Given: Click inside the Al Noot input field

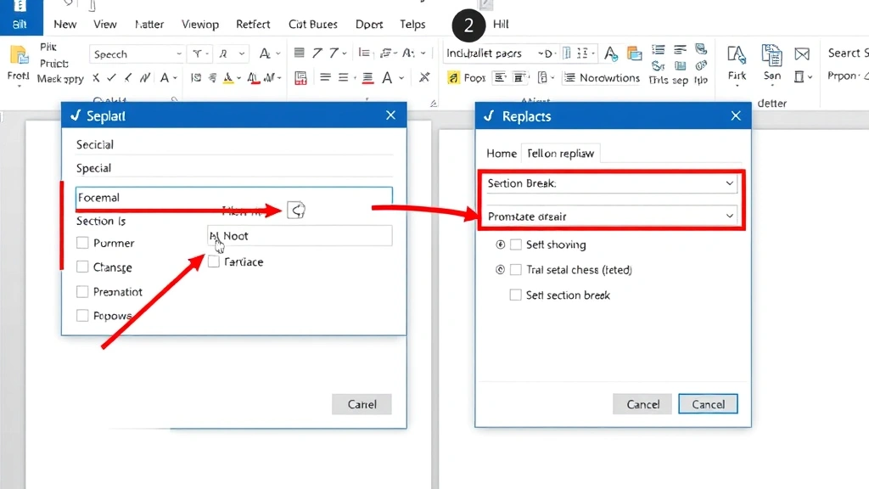Looking at the screenshot, I should [299, 236].
